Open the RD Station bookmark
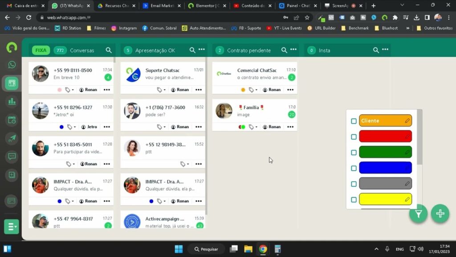This screenshot has height=257, width=456. [x=68, y=28]
